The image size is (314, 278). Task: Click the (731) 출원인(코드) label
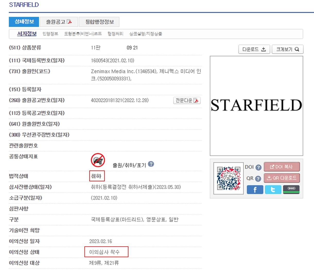point(30,71)
